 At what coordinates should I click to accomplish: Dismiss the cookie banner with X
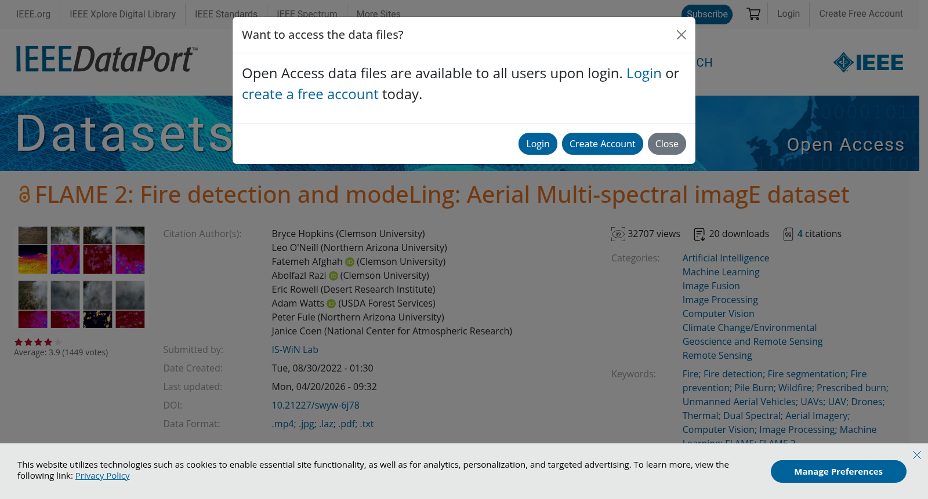coord(917,455)
